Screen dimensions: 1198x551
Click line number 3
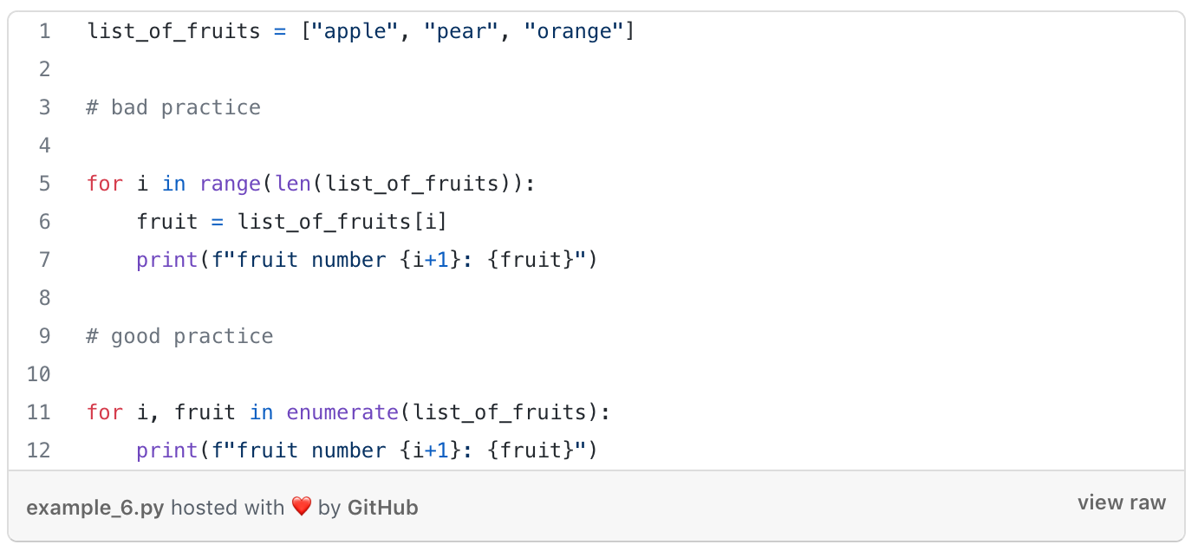[44, 107]
